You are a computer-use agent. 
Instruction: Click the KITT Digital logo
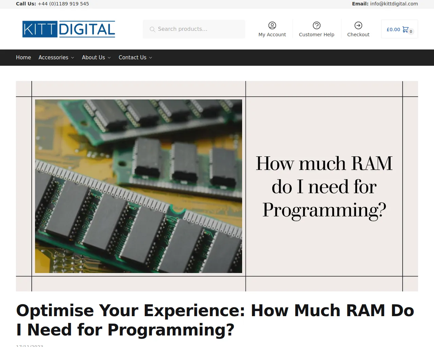point(68,29)
